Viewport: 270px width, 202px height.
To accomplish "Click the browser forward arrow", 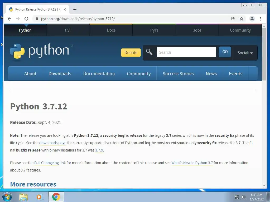I will coord(18,19).
